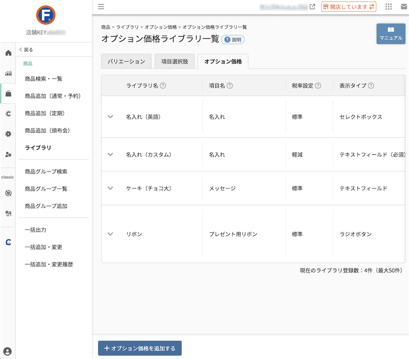Open 商品グループ検索 menu item
409x359 pixels.
(46, 172)
